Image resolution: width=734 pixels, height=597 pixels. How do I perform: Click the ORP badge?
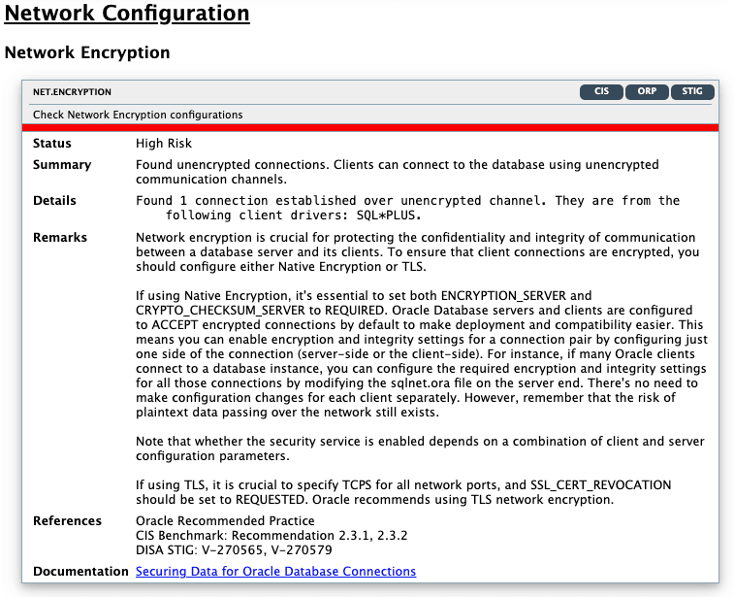647,92
